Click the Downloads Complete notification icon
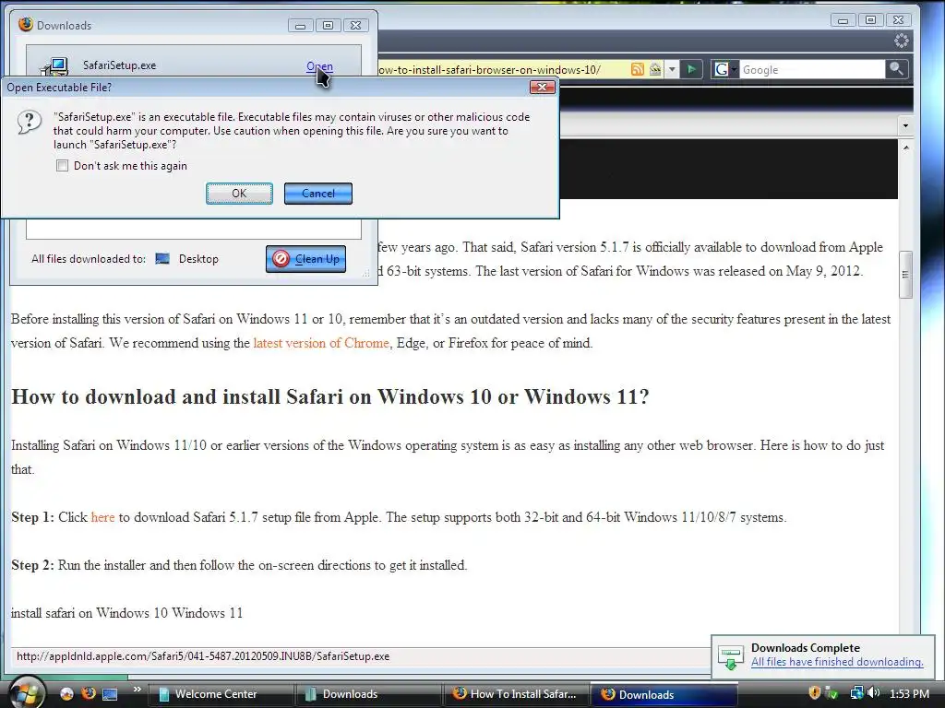Image resolution: width=945 pixels, height=708 pixels. [x=731, y=656]
